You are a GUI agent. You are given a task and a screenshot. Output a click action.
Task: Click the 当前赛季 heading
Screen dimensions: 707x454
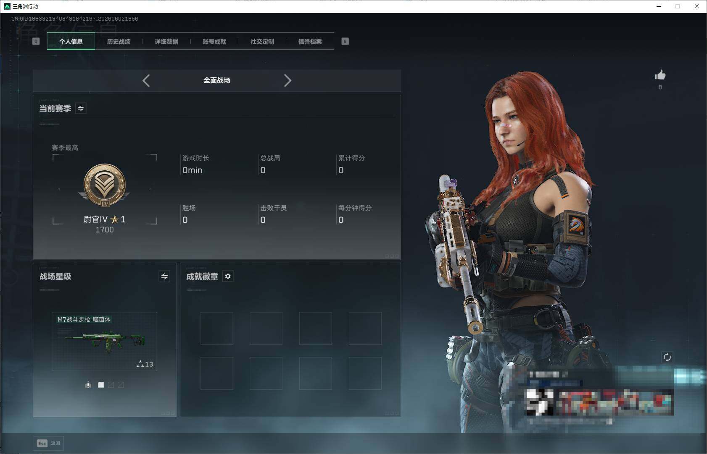point(55,109)
